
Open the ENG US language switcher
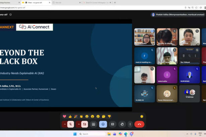click(200, 134)
